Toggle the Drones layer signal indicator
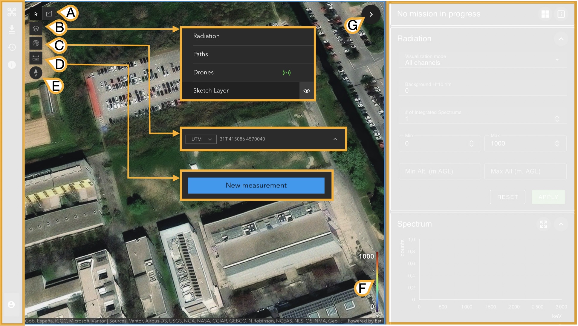The image size is (578, 326). coord(286,73)
